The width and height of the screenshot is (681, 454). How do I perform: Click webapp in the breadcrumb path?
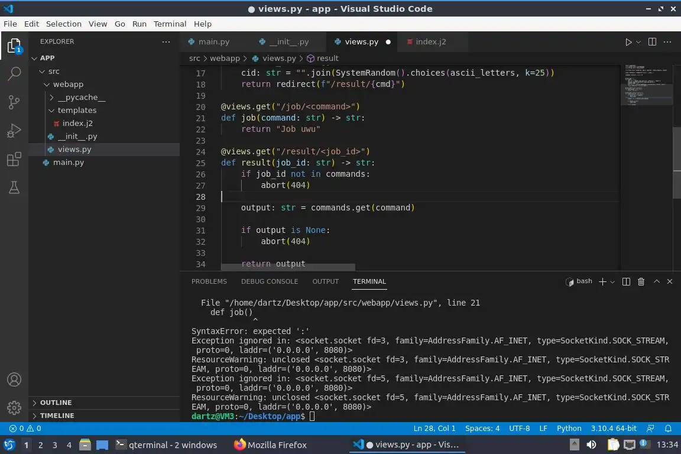[225, 58]
